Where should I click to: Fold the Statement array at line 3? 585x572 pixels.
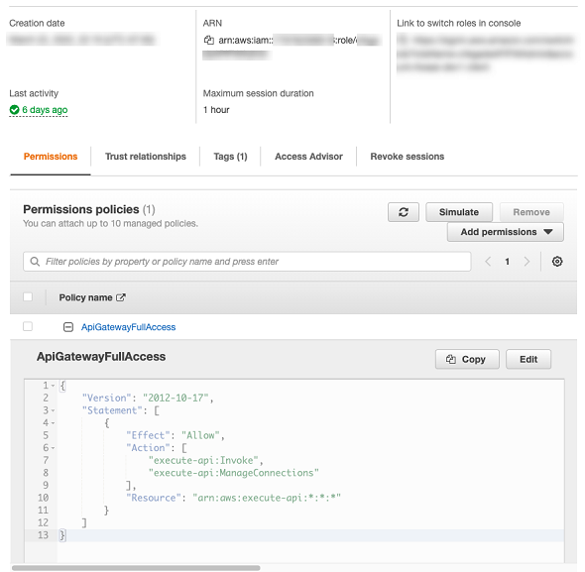point(53,410)
